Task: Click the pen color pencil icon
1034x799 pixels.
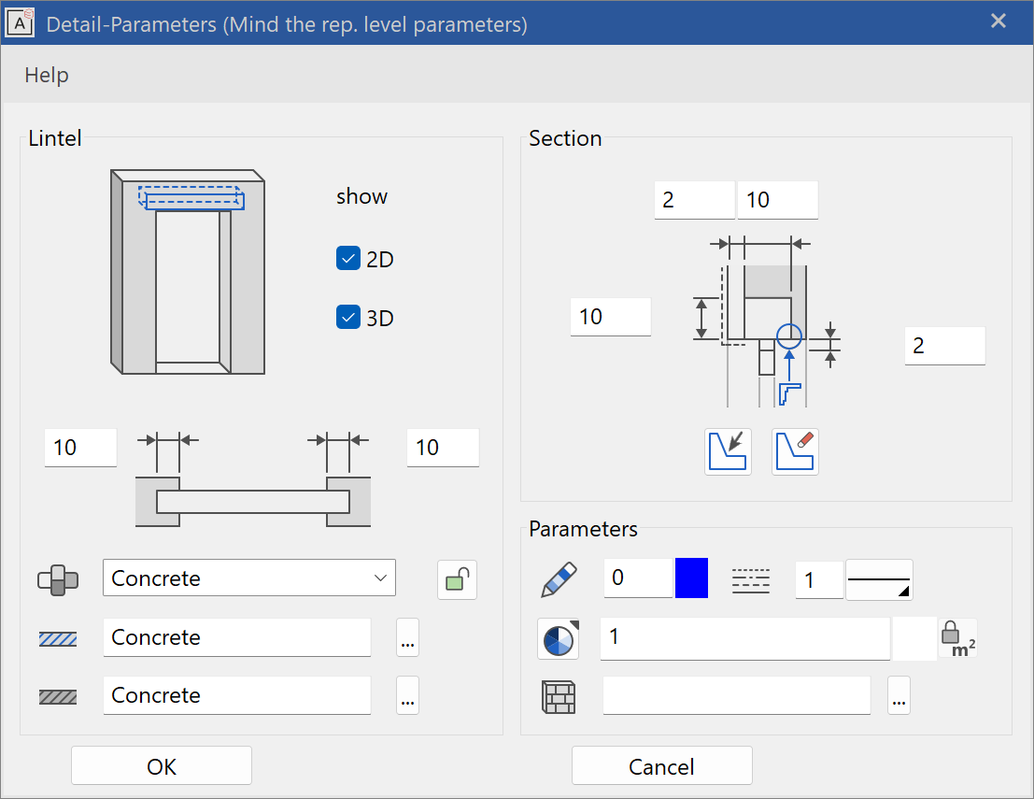Action: coord(559,580)
